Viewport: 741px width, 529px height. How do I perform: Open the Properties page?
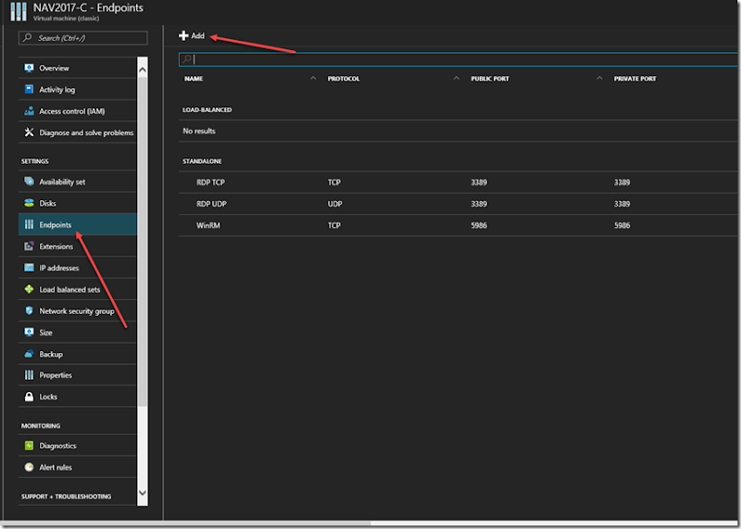tap(78, 375)
